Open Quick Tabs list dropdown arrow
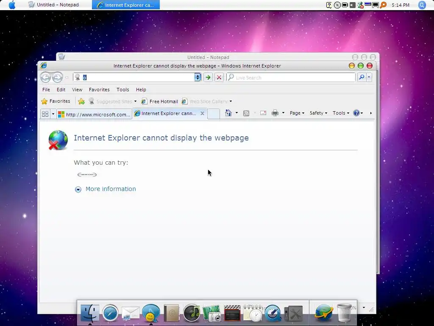Screen dimensions: 434x326 (53, 114)
